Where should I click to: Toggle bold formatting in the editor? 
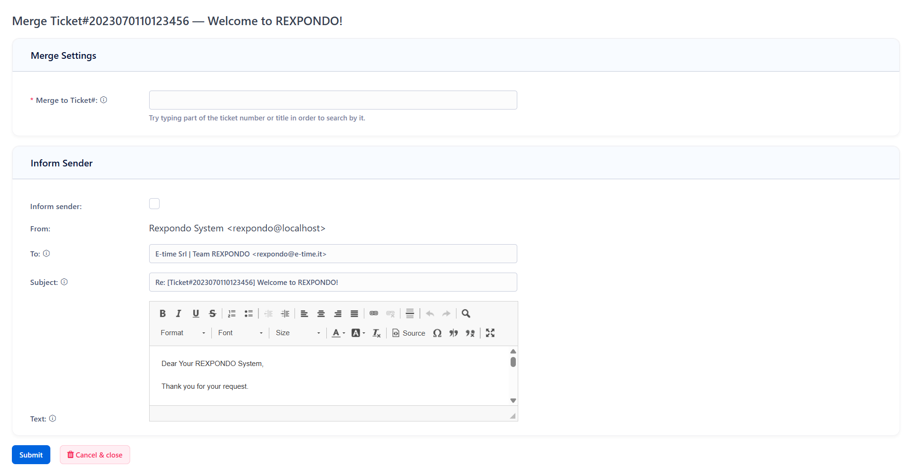coord(162,313)
